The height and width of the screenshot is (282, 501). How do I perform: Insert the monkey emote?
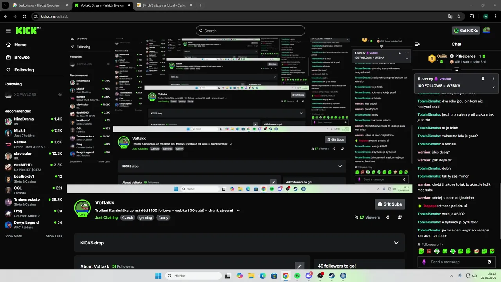(476, 251)
